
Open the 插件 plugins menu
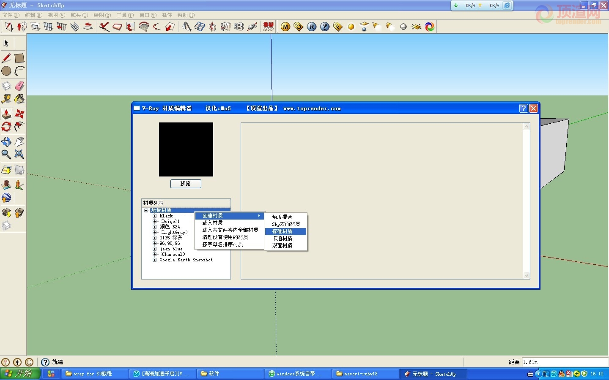[x=167, y=15]
